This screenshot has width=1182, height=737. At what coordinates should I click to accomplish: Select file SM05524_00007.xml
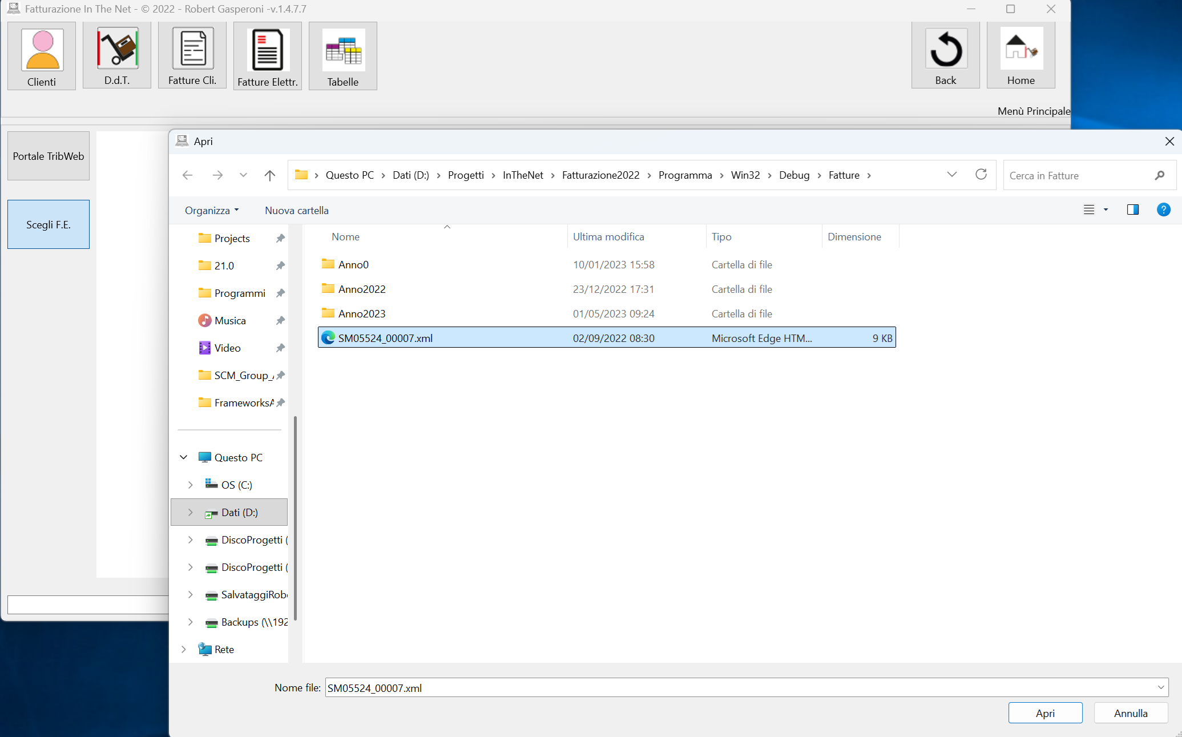[607, 337]
